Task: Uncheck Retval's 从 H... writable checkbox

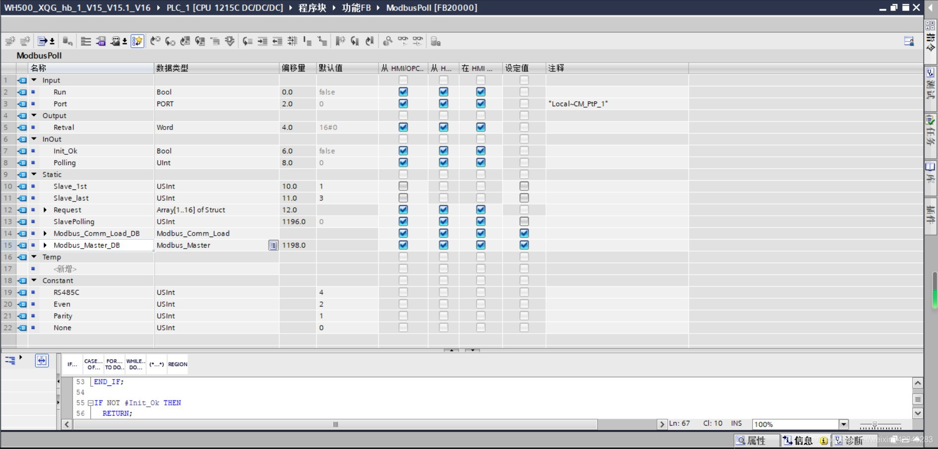Action: click(444, 127)
